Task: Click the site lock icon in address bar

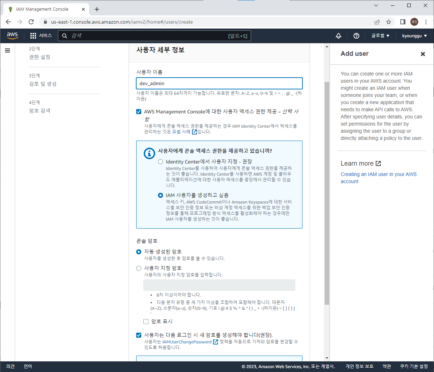Action: [x=45, y=22]
